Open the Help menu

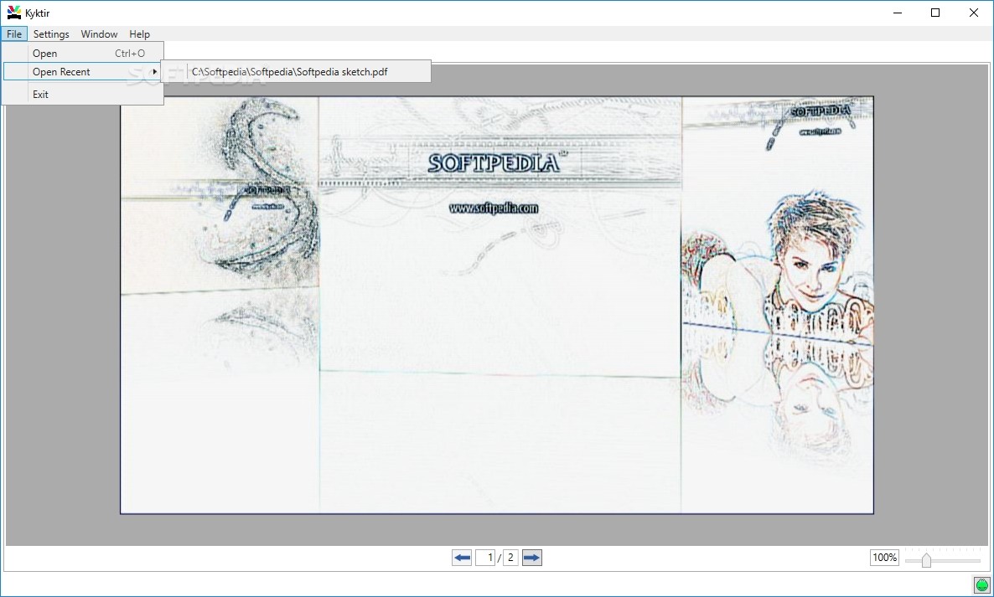point(139,34)
